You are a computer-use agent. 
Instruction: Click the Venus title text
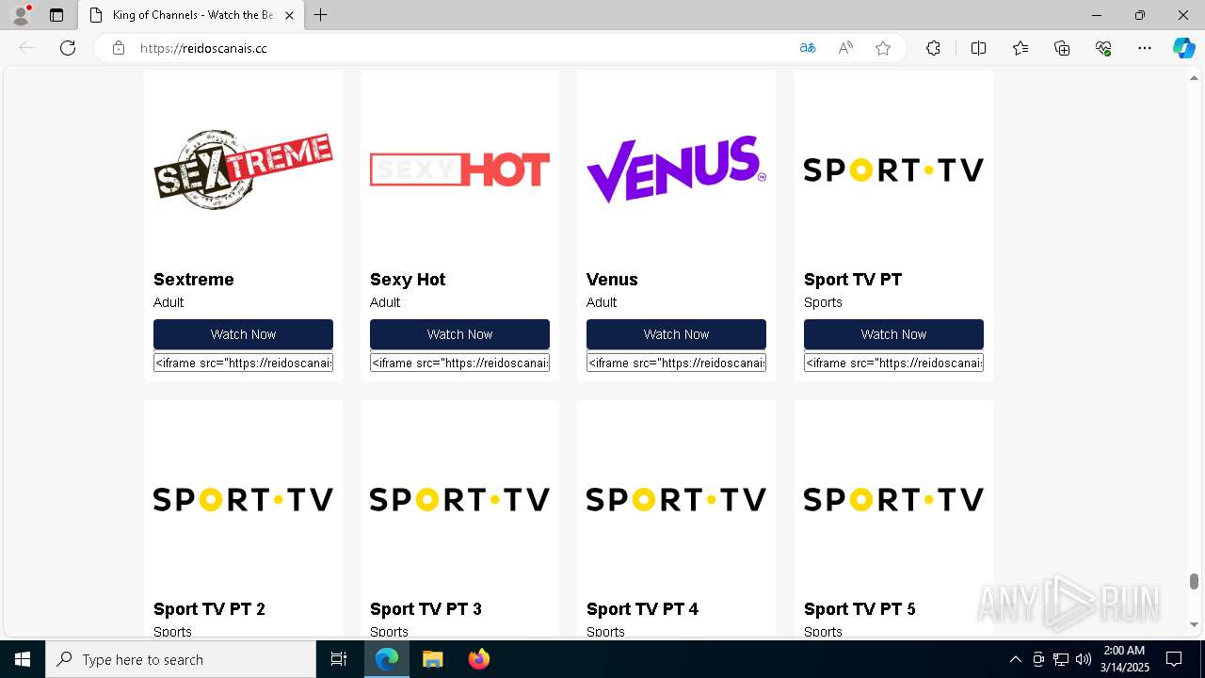pos(612,280)
